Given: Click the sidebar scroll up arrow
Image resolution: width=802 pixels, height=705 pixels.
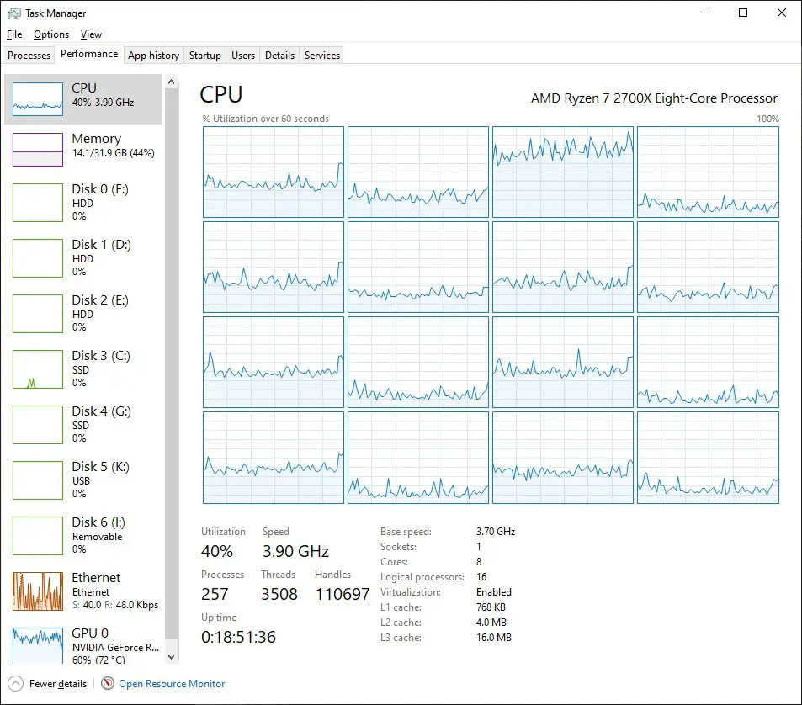Looking at the screenshot, I should click(172, 82).
